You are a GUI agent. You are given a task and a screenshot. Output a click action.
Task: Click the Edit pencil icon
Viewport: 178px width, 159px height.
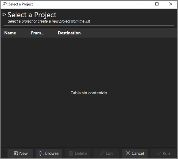pos(102,153)
